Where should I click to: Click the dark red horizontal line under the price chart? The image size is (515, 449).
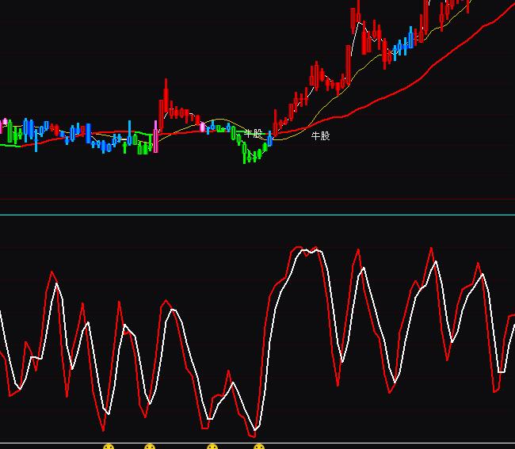tap(257, 198)
